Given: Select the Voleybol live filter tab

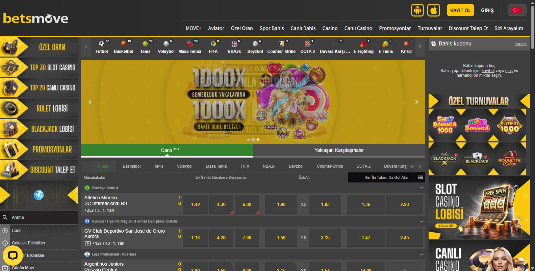Looking at the screenshot, I should pyautogui.click(x=184, y=166).
